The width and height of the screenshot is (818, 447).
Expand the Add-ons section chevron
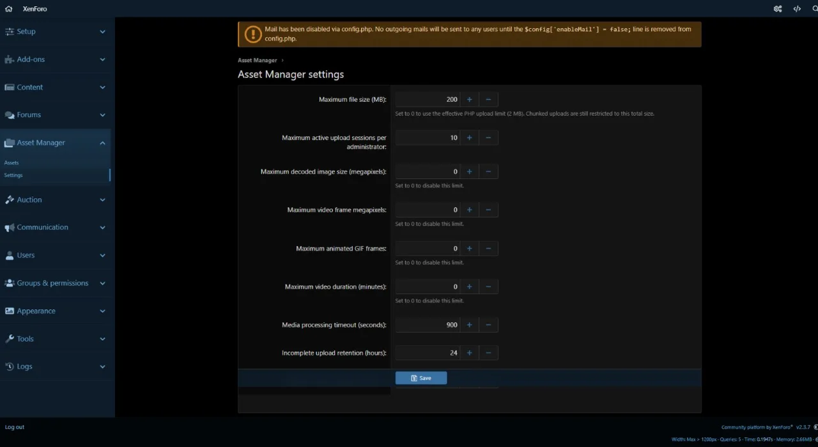(102, 59)
